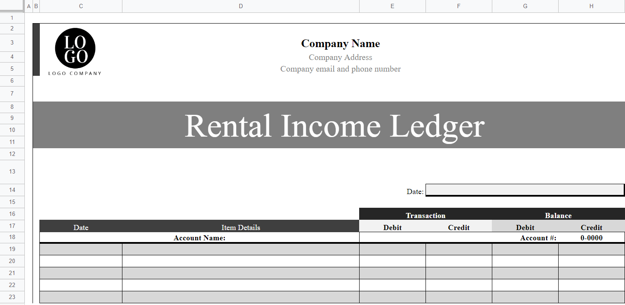The image size is (625, 305).
Task: Click the Credit header under Transaction
Action: (x=459, y=227)
